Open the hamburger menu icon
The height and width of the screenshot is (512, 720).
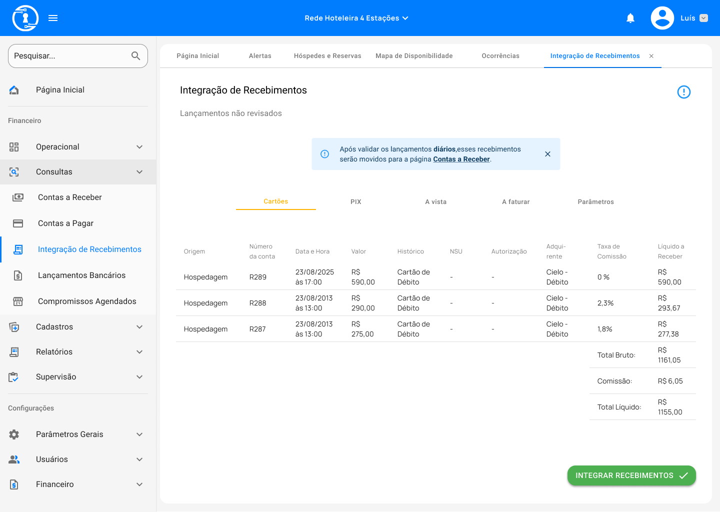[53, 18]
